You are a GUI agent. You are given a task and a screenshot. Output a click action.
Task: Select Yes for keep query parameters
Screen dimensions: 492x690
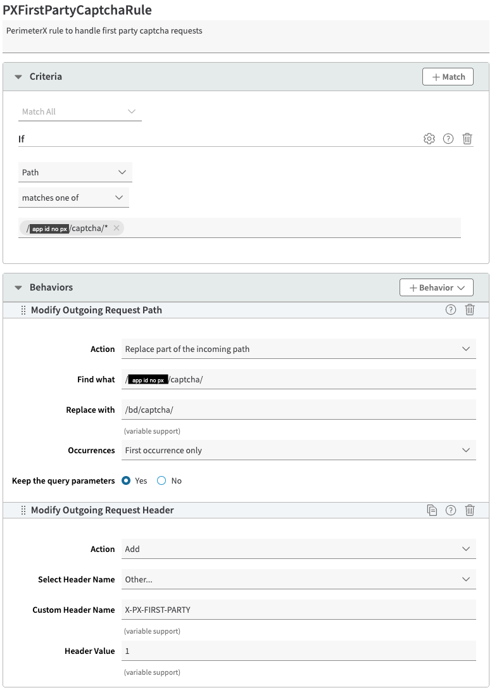click(127, 480)
